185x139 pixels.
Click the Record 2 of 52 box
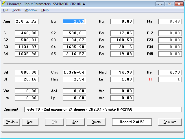coord(132,122)
